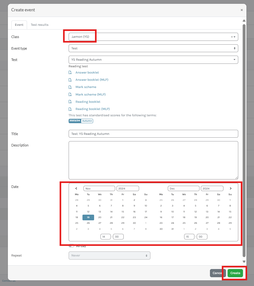Toggle the All day switch
This screenshot has width=254, height=286.
[x=72, y=246]
